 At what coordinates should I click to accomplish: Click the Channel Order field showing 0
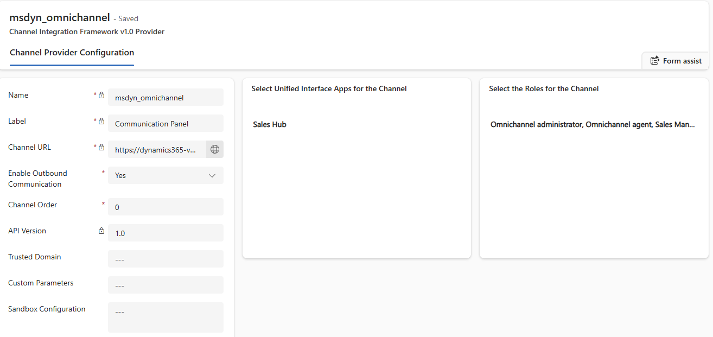point(165,207)
